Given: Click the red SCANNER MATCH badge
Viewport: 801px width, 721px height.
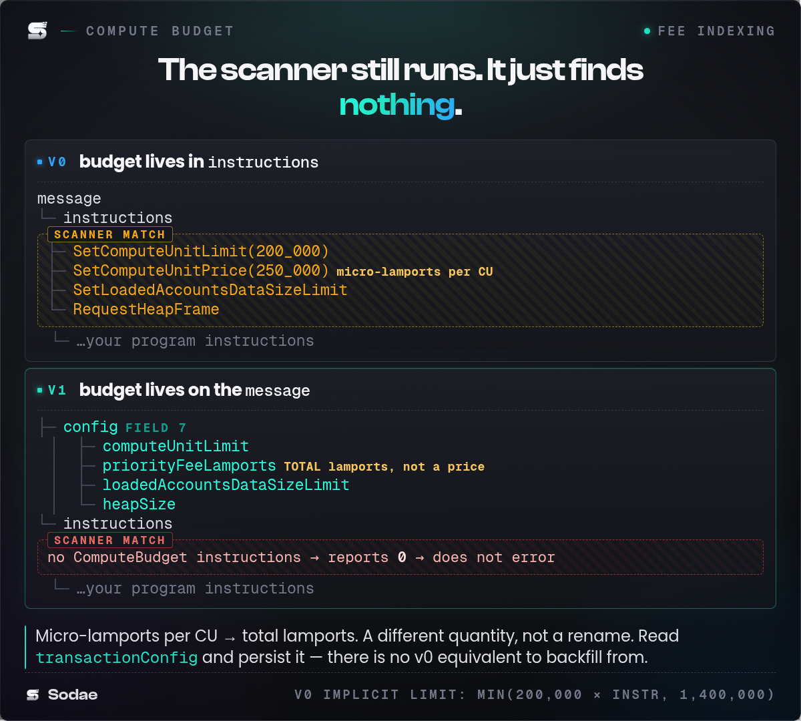Looking at the screenshot, I should (x=110, y=540).
